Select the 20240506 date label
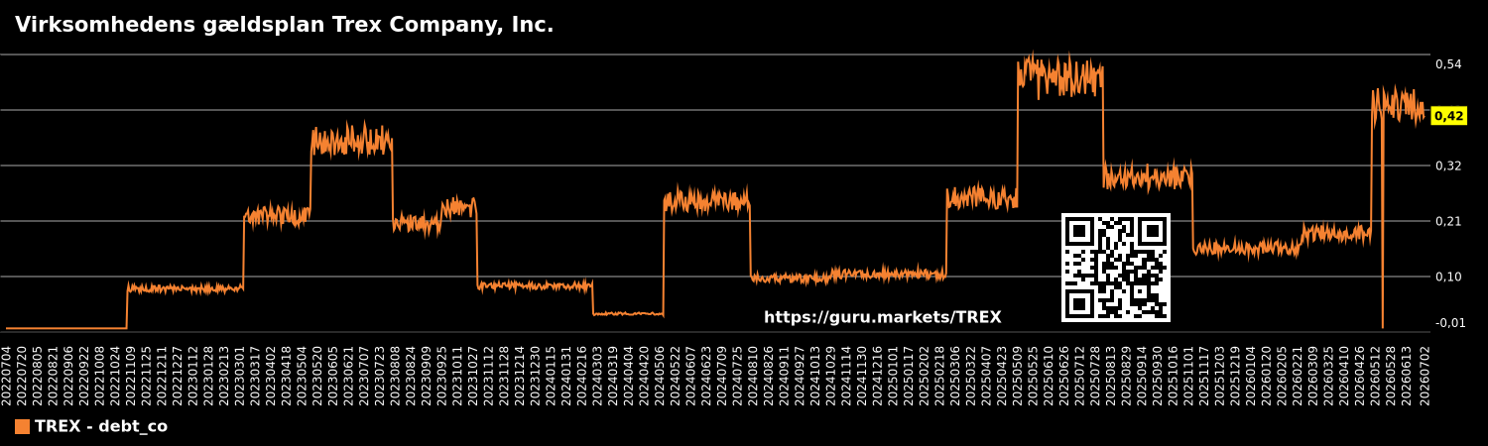This screenshot has height=446, width=1488. (661, 375)
